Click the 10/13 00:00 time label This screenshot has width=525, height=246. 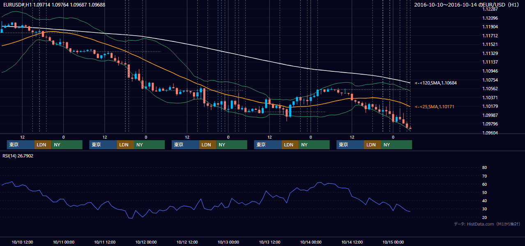tap(228, 242)
